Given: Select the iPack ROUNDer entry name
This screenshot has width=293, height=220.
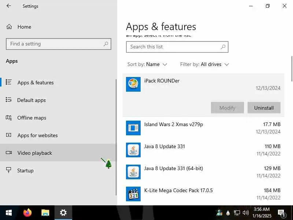Looking at the screenshot, I should 162,81.
